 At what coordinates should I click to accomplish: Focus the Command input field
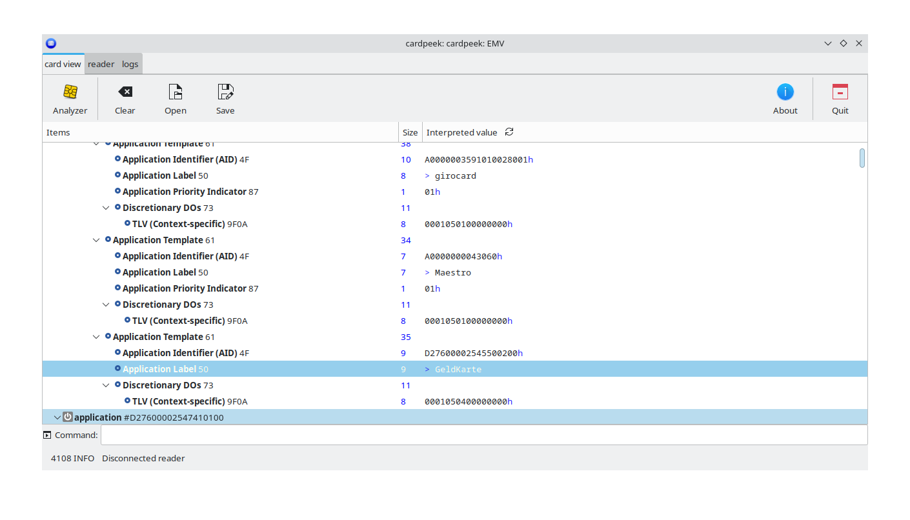[483, 435]
